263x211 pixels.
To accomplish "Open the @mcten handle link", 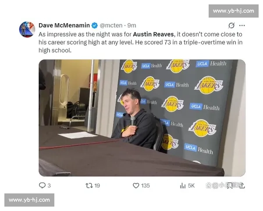I will click(111, 25).
